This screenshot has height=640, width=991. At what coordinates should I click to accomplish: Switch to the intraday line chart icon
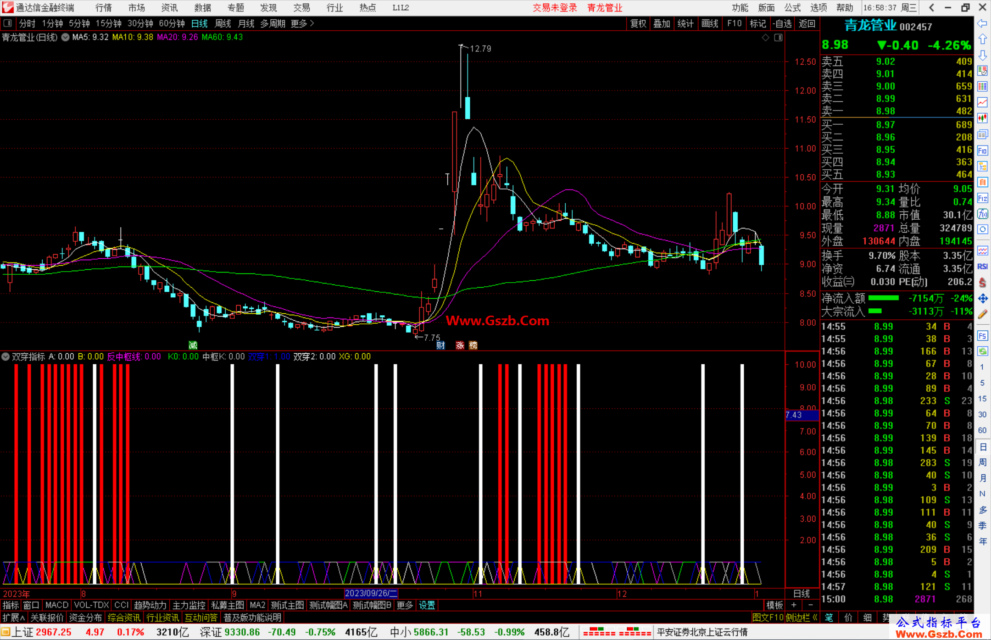click(982, 103)
